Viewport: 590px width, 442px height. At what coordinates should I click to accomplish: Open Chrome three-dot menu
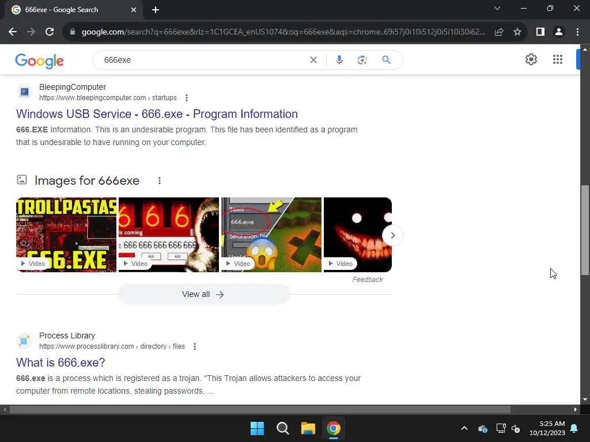pos(577,32)
